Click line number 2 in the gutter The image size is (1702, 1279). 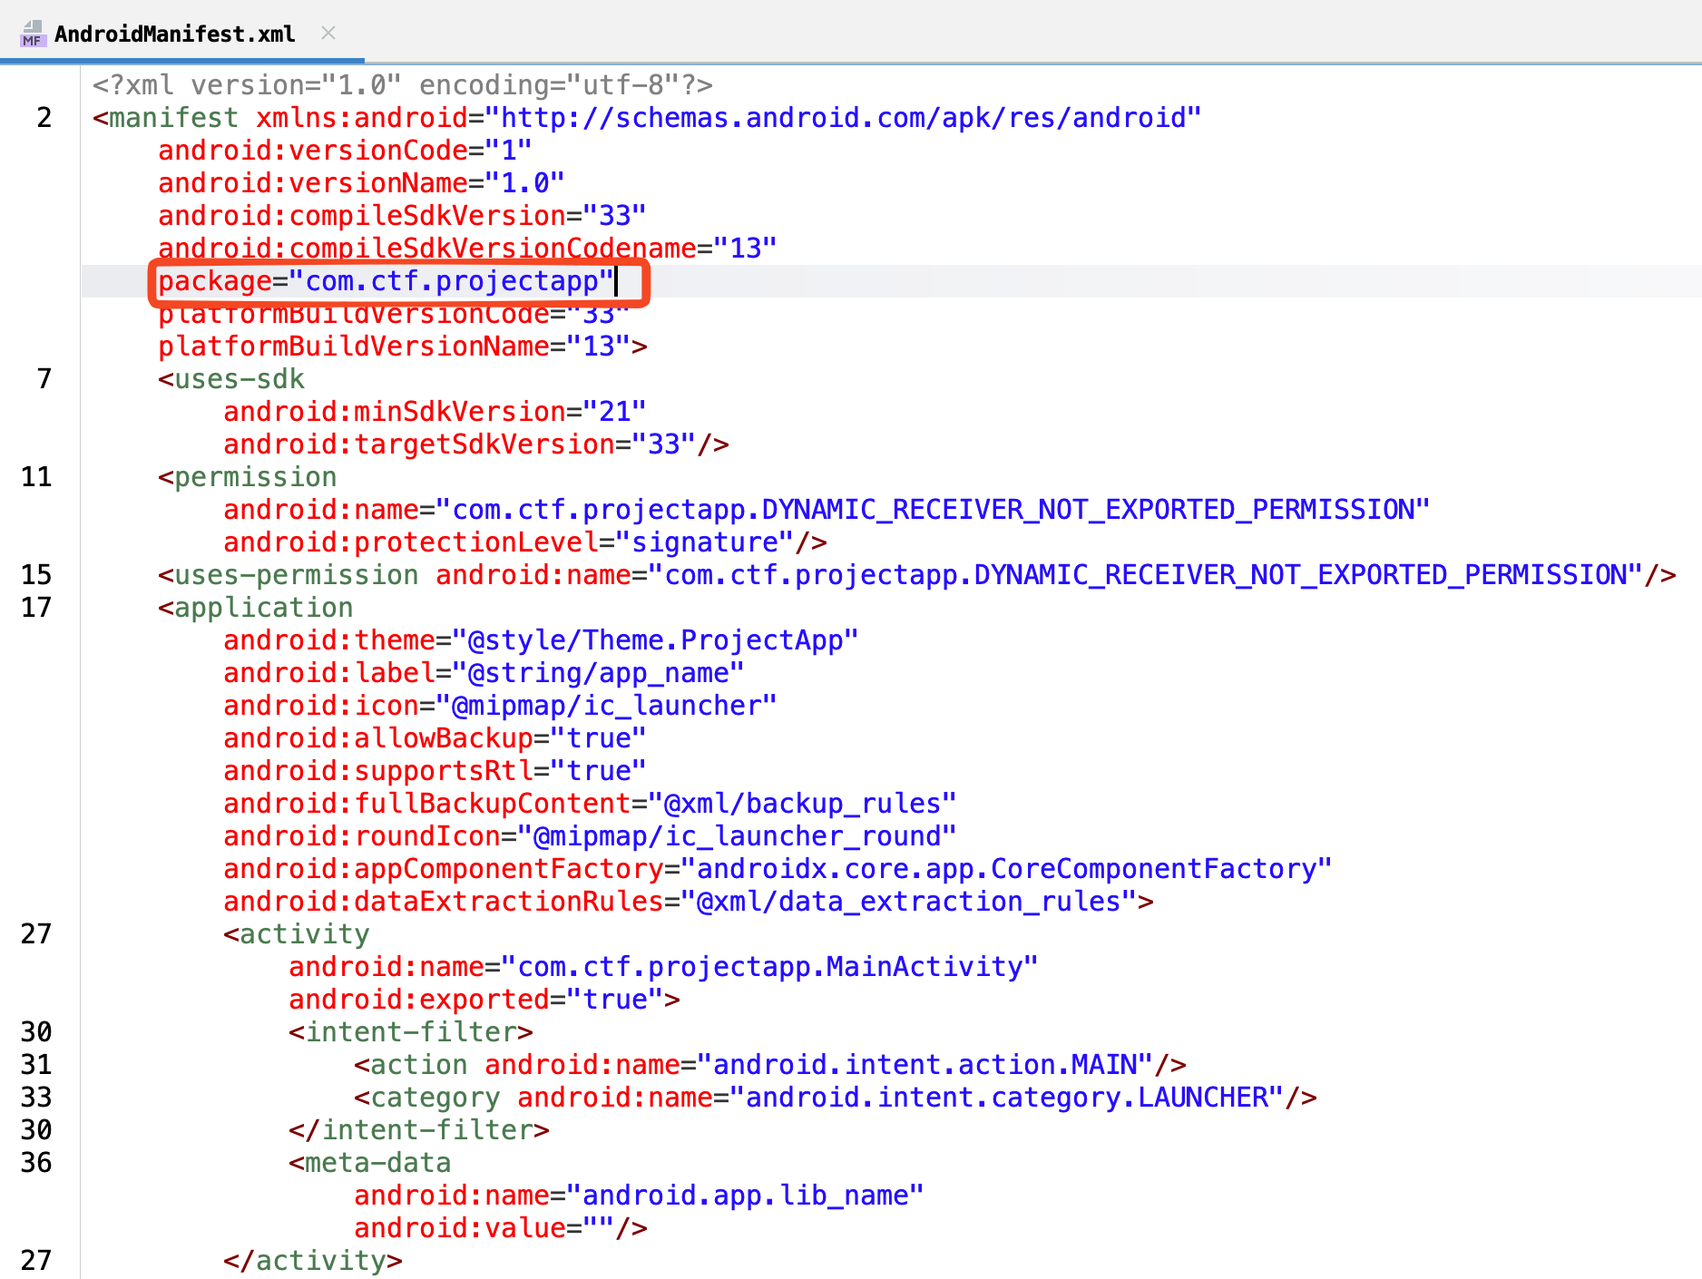pyautogui.click(x=44, y=118)
